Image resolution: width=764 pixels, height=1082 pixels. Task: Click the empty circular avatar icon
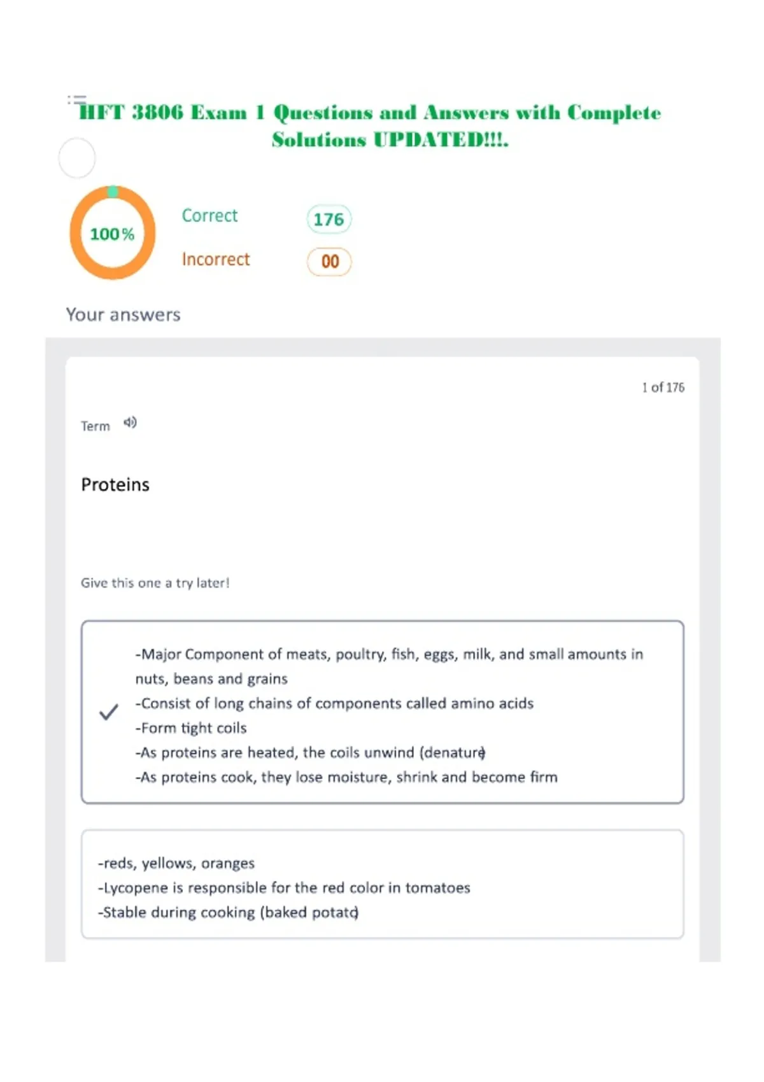pyautogui.click(x=77, y=158)
